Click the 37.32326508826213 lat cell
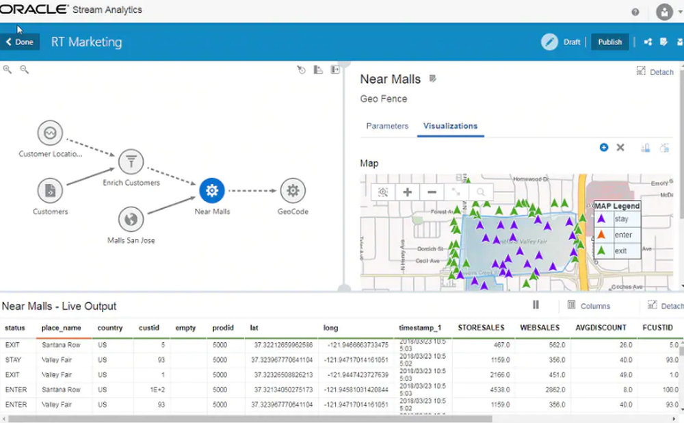Image resolution: width=684 pixels, height=423 pixels. (284, 374)
